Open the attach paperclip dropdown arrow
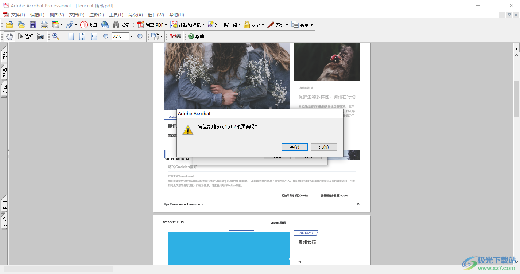 click(x=76, y=25)
